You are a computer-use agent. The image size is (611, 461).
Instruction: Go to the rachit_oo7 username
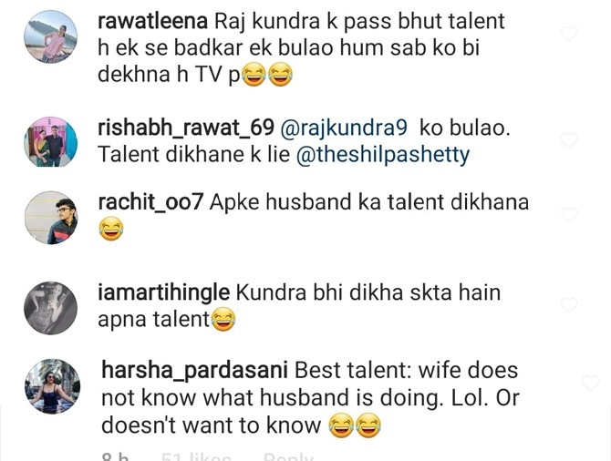pyautogui.click(x=150, y=202)
